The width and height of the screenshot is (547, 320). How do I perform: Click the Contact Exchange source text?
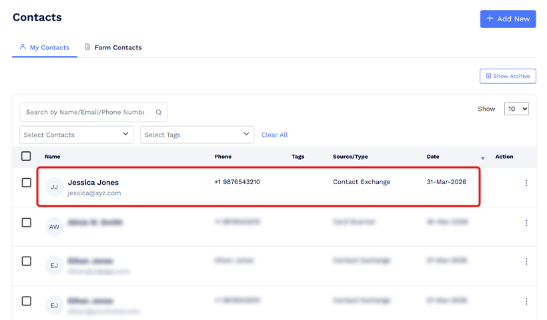[362, 181]
